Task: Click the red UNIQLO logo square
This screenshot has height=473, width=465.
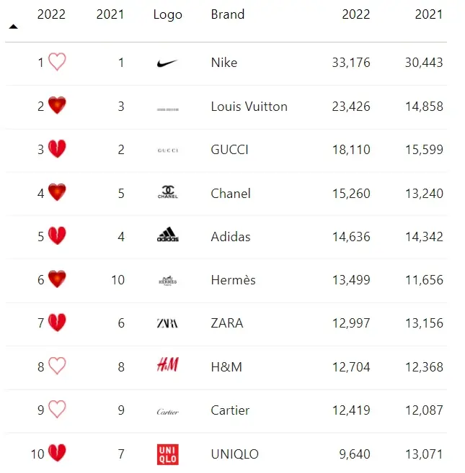Action: tap(168, 454)
